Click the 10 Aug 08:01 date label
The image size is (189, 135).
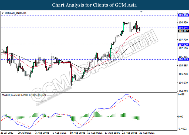coord(77,133)
